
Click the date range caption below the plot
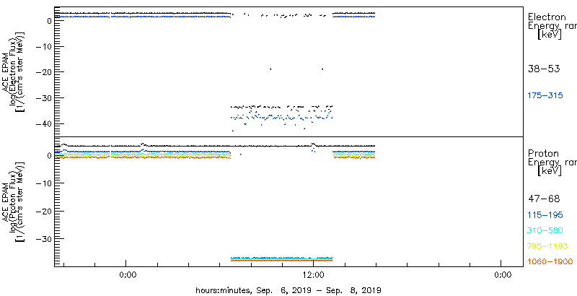click(288, 290)
